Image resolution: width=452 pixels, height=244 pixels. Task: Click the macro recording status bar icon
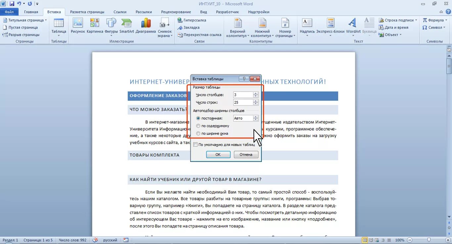tap(126, 240)
